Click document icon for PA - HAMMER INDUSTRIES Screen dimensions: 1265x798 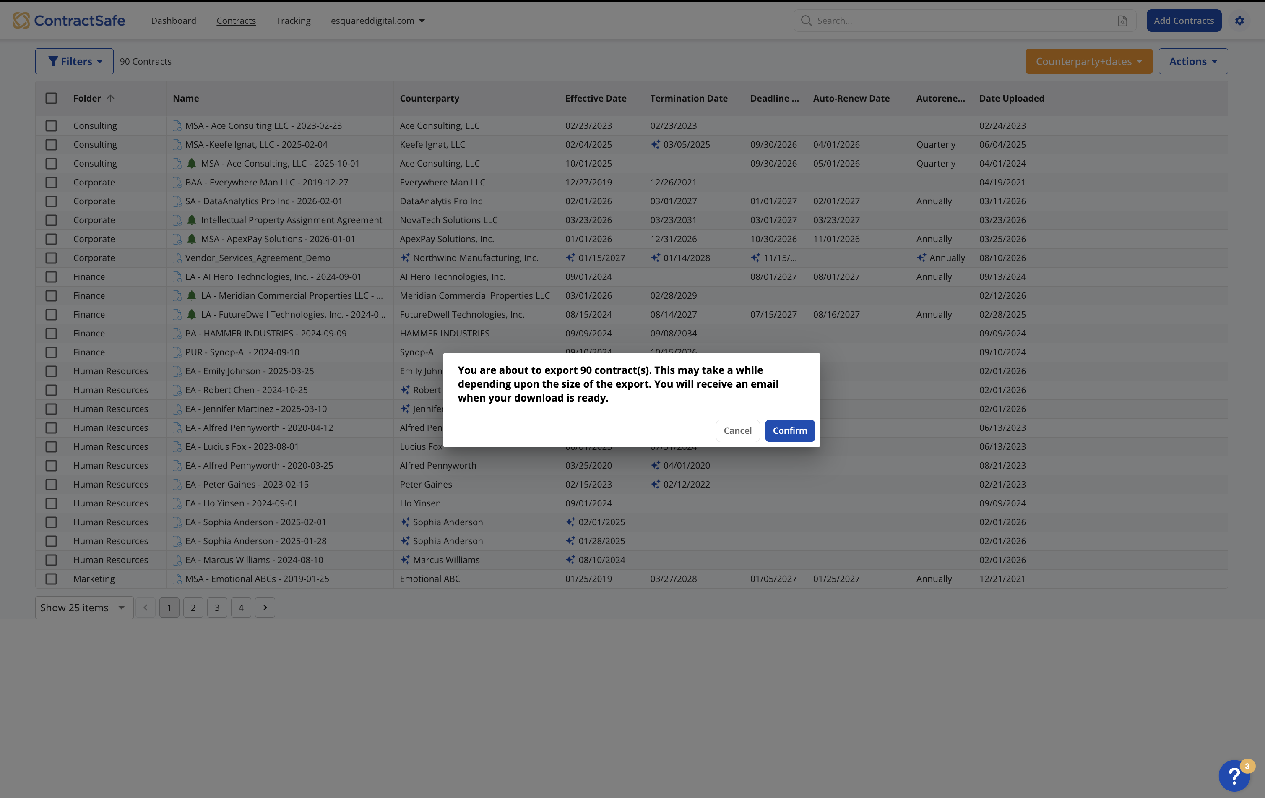coord(177,334)
